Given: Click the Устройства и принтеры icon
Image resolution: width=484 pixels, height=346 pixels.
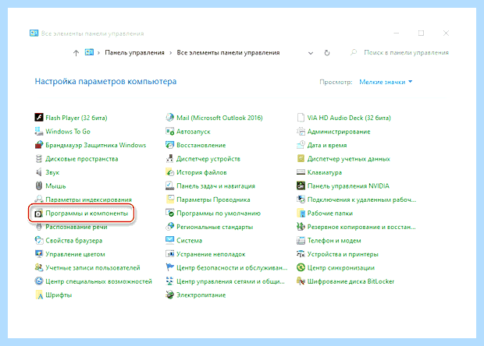Looking at the screenshot, I should pyautogui.click(x=301, y=254).
